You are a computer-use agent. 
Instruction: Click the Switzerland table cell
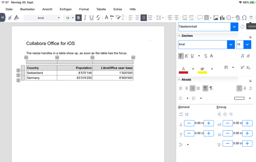tap(41, 73)
